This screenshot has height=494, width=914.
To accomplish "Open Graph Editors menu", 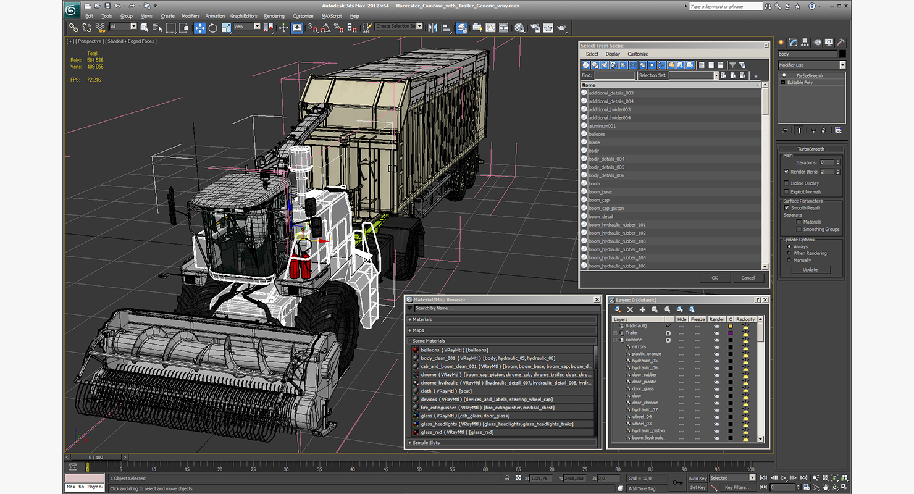I will click(x=244, y=16).
